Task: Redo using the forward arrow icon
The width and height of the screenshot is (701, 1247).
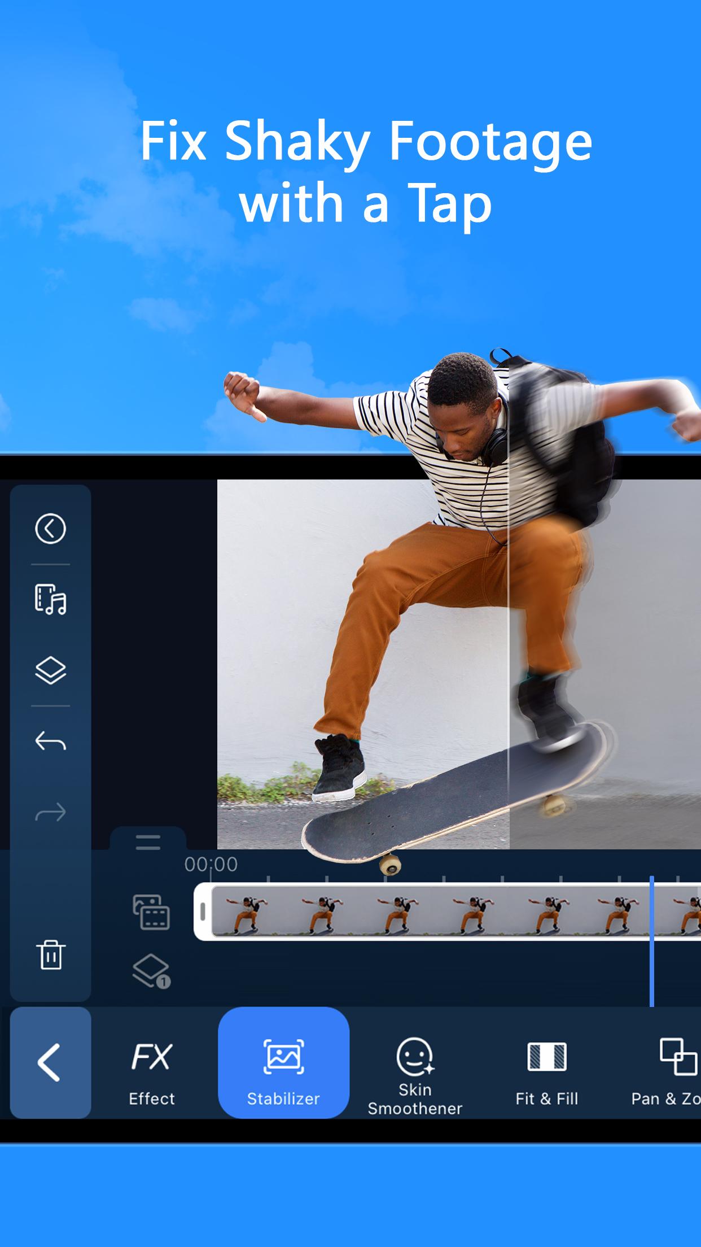Action: tap(50, 812)
